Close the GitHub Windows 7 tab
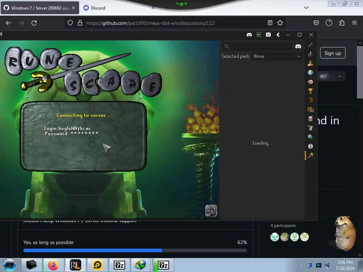The width and height of the screenshot is (363, 272). coord(73,8)
